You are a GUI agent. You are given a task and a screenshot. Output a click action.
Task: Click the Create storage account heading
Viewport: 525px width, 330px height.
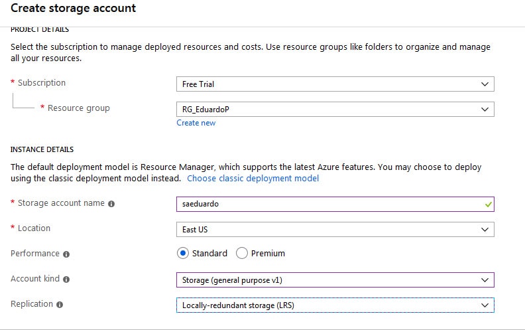(x=74, y=9)
